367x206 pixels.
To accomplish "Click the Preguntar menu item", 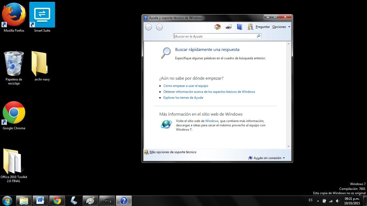I will point(263,27).
